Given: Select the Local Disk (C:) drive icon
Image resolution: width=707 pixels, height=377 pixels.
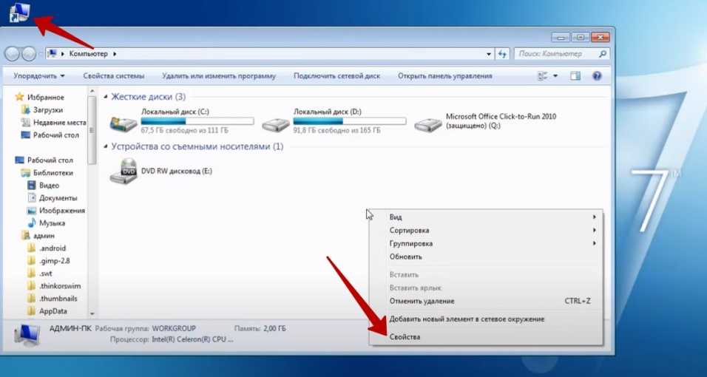Looking at the screenshot, I should [x=123, y=123].
